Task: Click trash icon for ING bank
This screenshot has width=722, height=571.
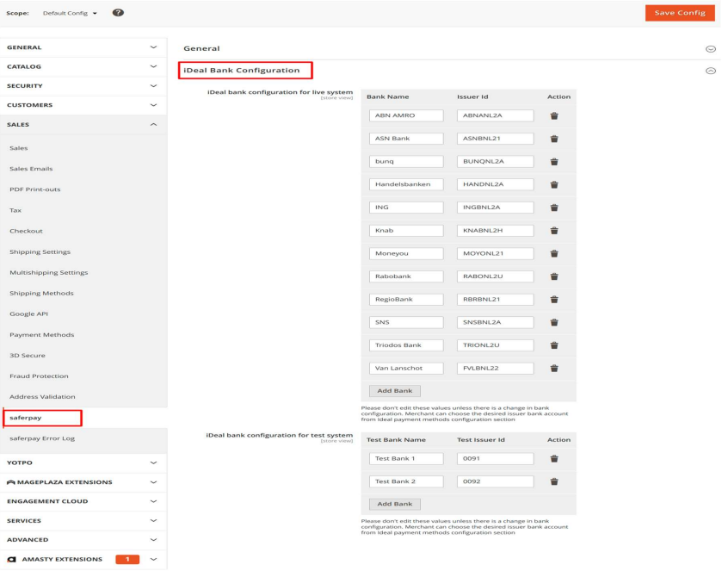Action: pos(553,207)
